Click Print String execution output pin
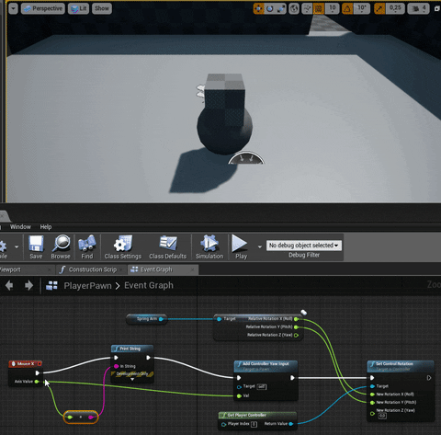This screenshot has height=435, width=441. pos(148,358)
